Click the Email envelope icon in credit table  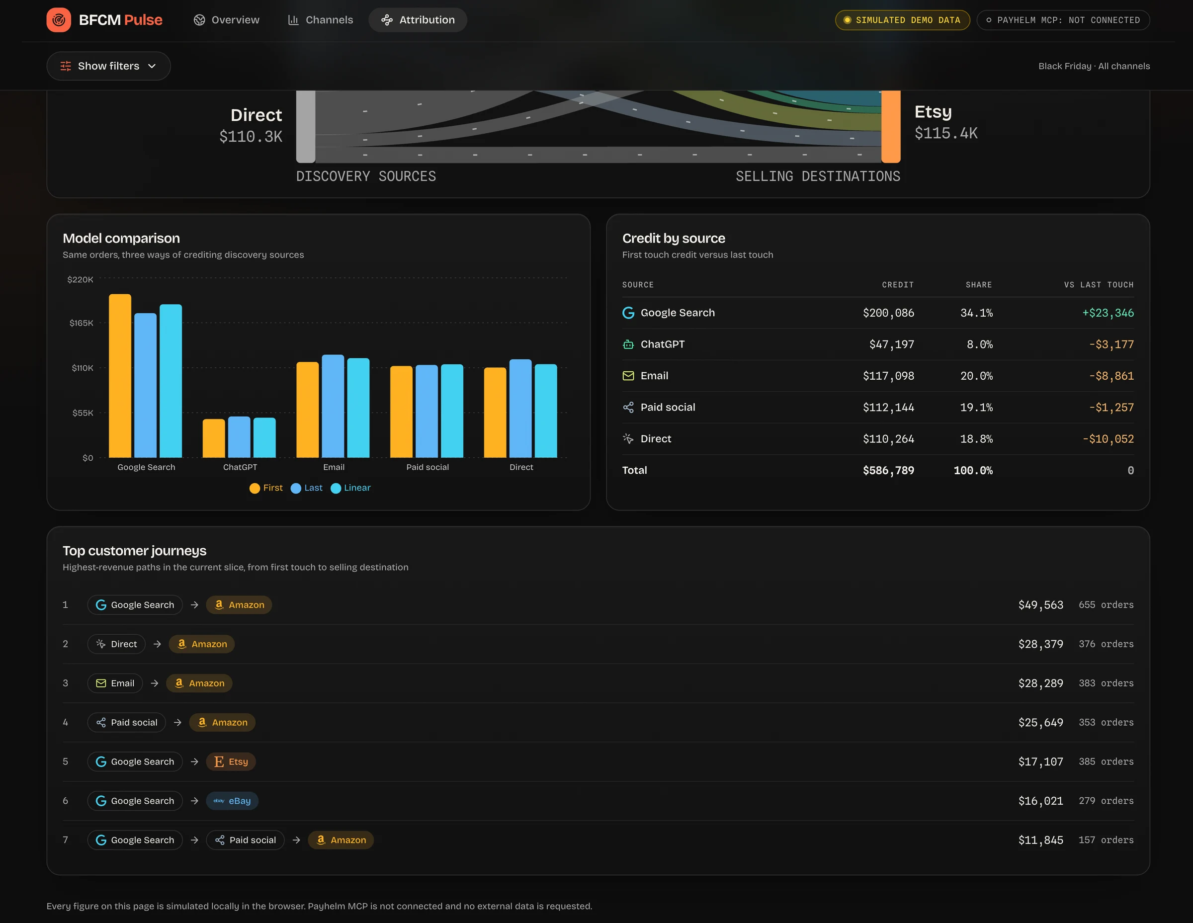pos(628,376)
